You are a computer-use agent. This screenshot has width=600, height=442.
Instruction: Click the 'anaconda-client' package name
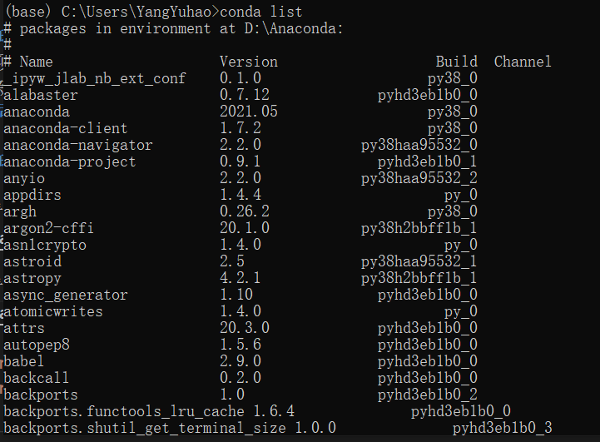[66, 128]
